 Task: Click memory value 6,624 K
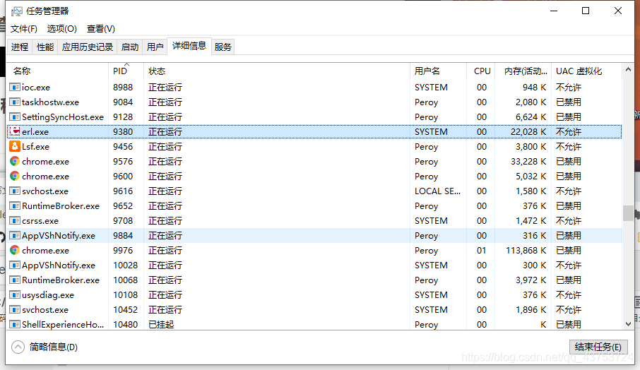tap(531, 117)
